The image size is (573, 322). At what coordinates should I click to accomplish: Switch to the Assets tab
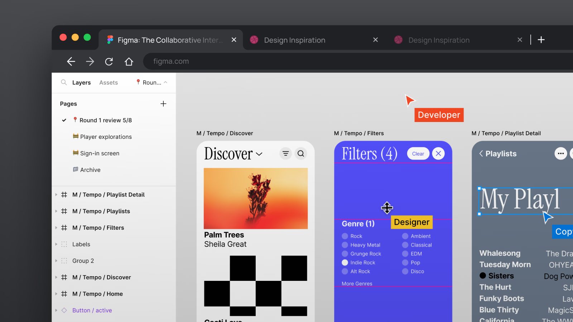[x=109, y=83]
